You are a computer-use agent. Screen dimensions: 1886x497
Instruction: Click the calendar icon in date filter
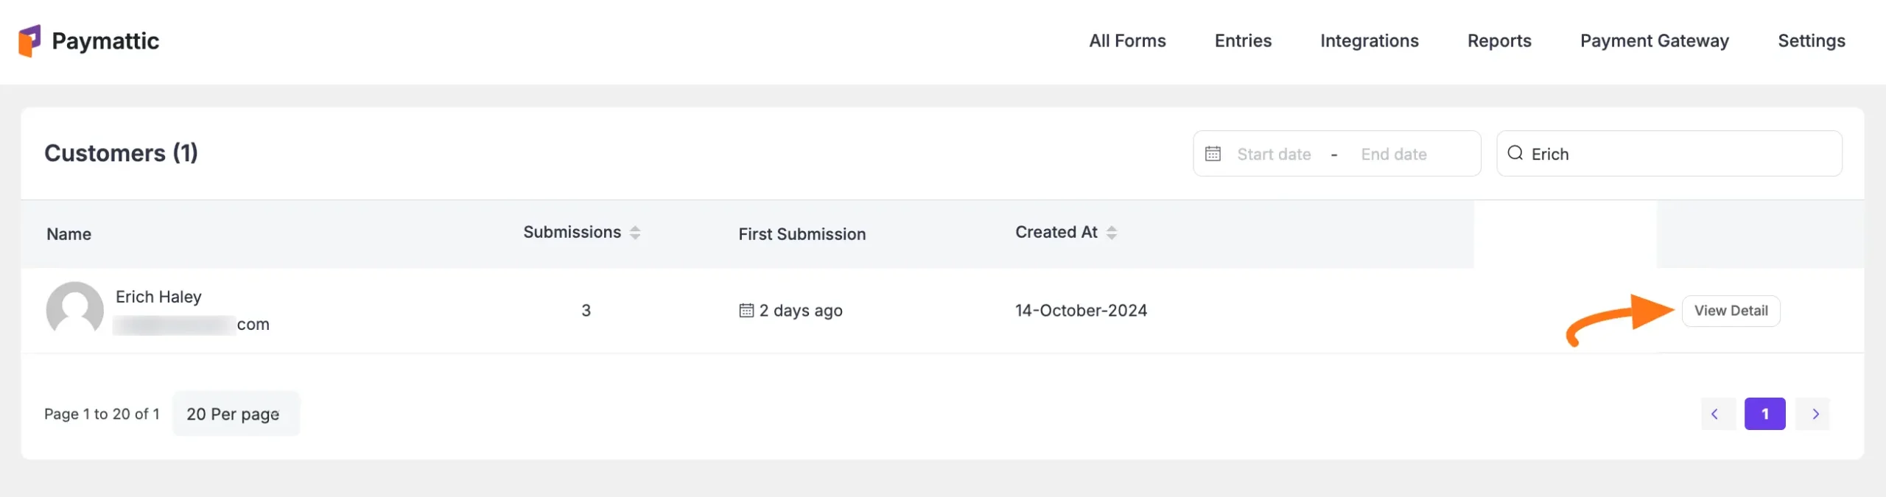(1213, 154)
